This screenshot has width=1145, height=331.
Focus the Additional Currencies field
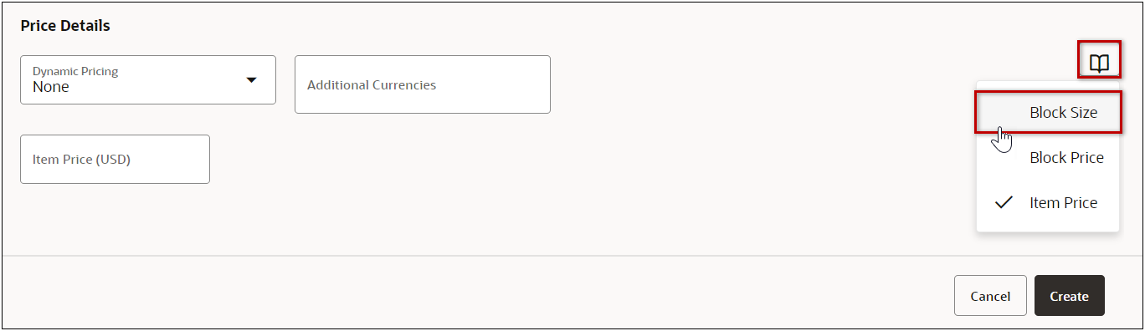(x=423, y=84)
